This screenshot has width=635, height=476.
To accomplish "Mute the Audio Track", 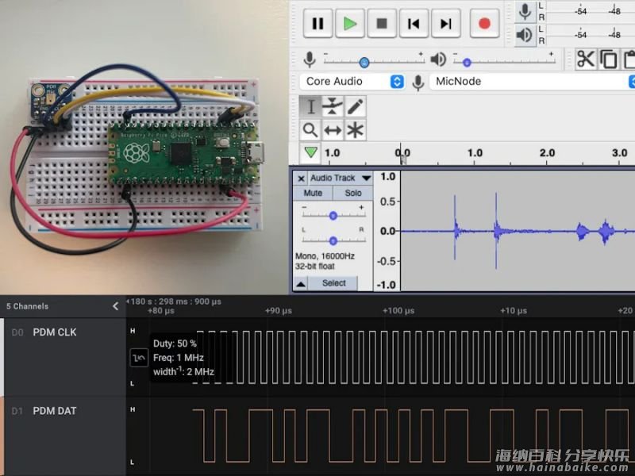I will tap(313, 193).
